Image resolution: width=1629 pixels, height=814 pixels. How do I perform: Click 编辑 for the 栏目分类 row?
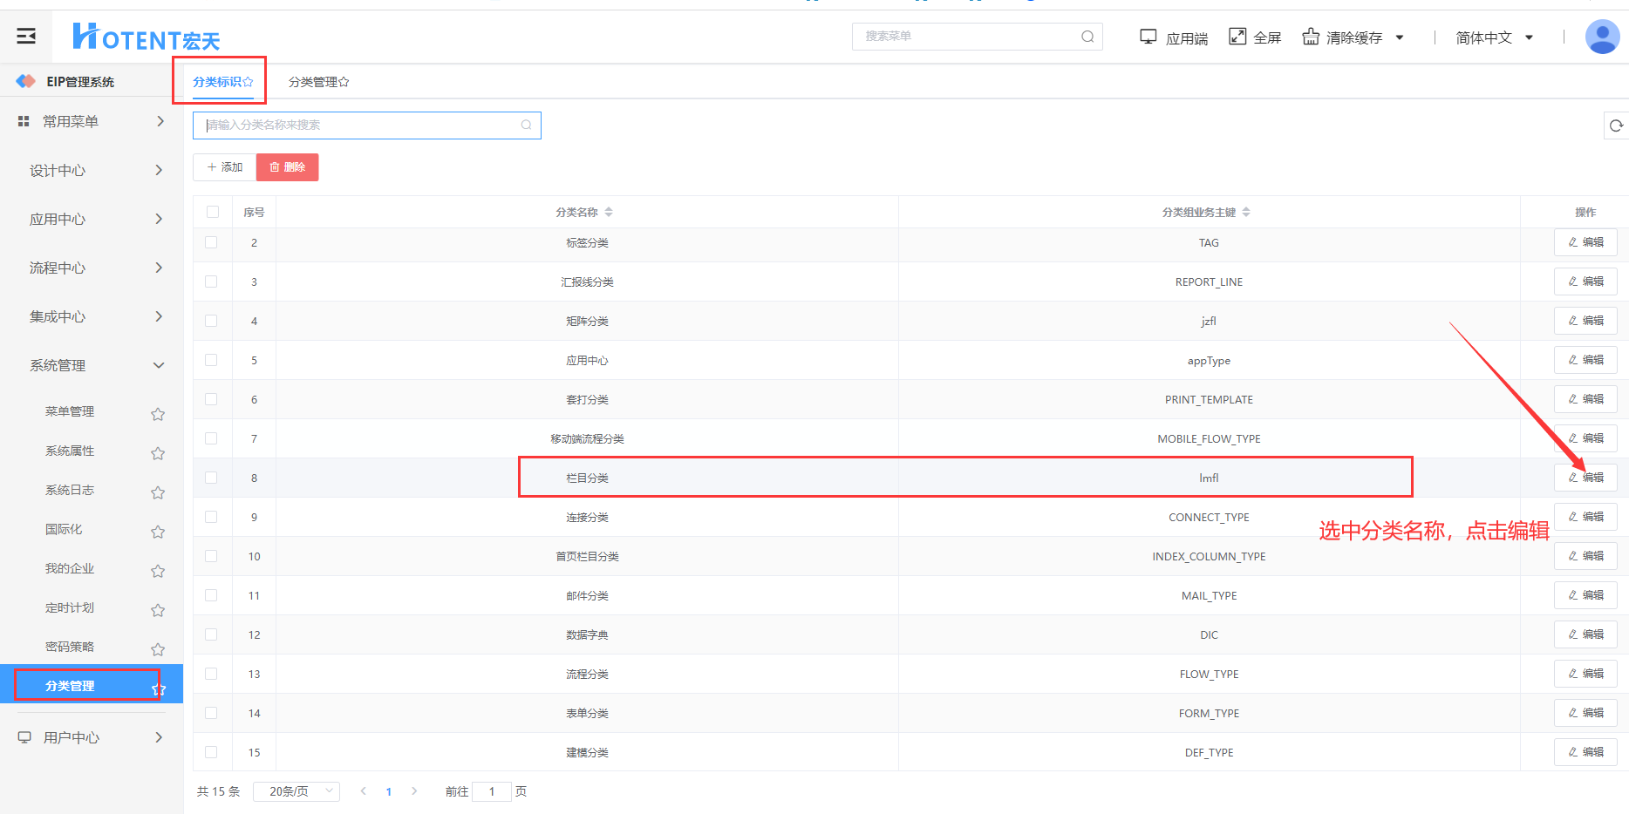click(1585, 478)
